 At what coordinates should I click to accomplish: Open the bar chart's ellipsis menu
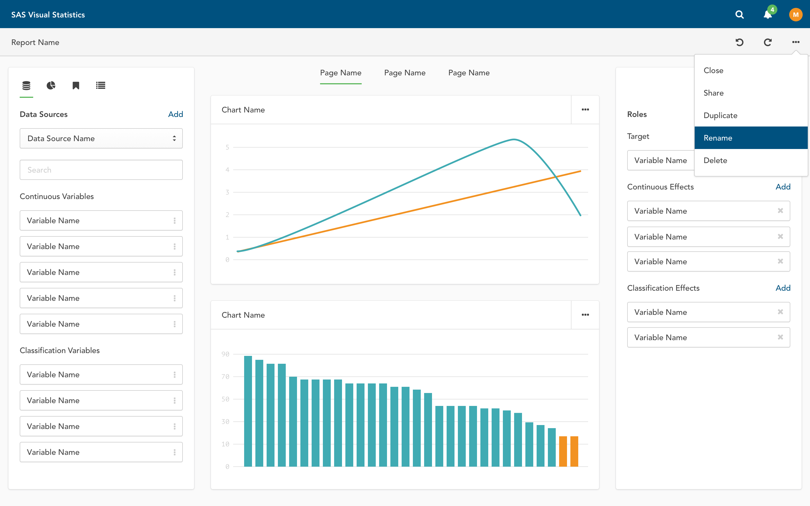pos(585,315)
